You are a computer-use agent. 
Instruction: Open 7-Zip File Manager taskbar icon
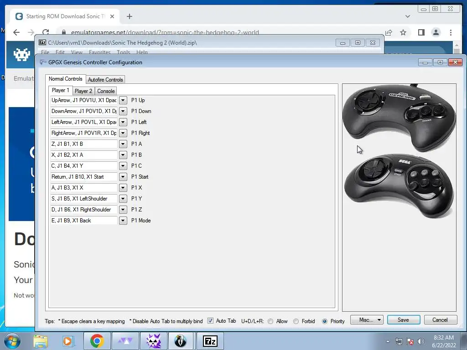pyautogui.click(x=210, y=341)
